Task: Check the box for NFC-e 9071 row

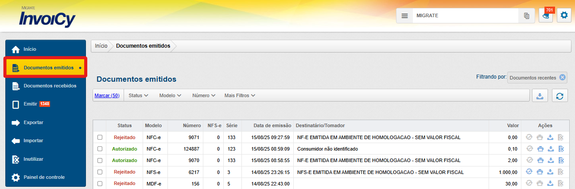Action: tap(100, 137)
